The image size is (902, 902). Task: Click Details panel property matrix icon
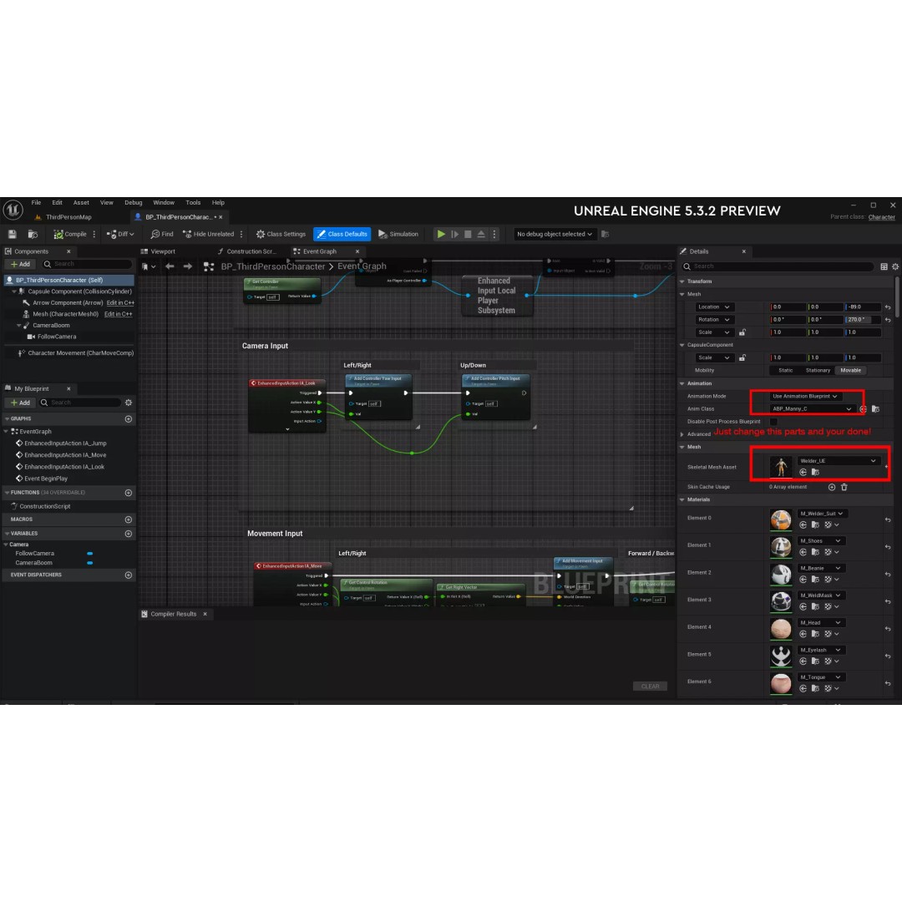[x=884, y=266]
